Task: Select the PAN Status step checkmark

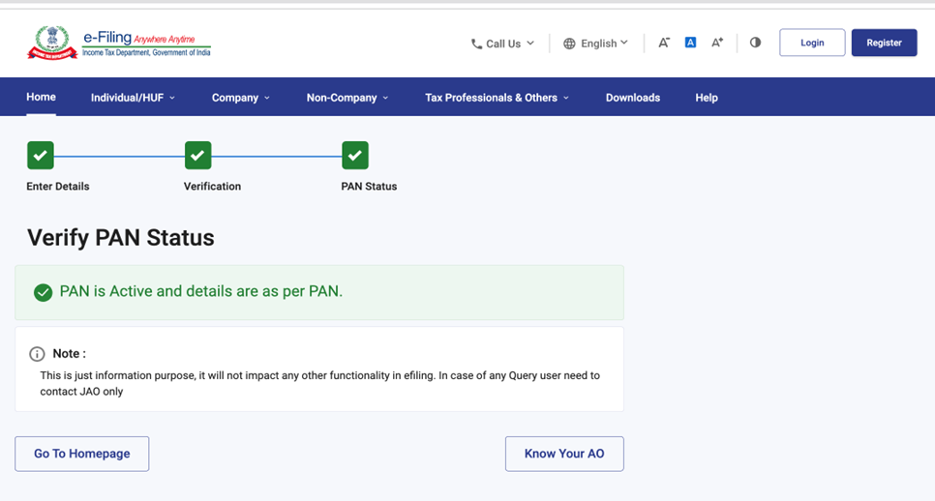Action: (355, 155)
